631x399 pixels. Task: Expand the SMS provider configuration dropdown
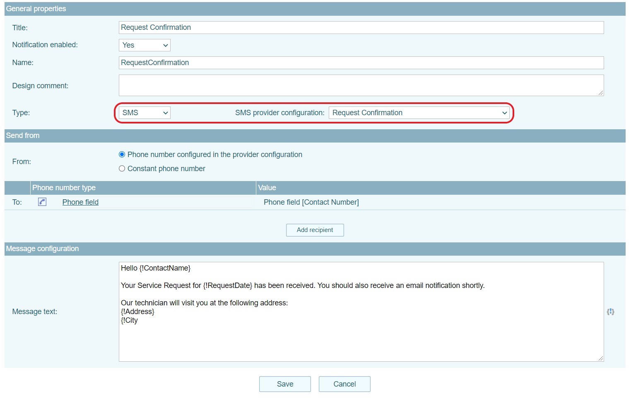[x=419, y=113]
